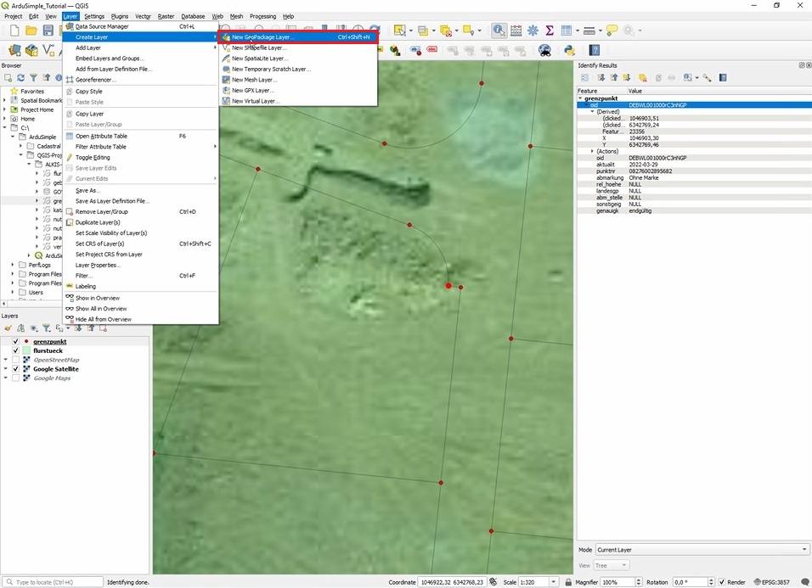Open the field calculator sum icon

point(550,31)
